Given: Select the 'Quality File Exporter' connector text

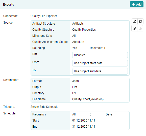Looking at the screenshot, I should coord(44,16).
